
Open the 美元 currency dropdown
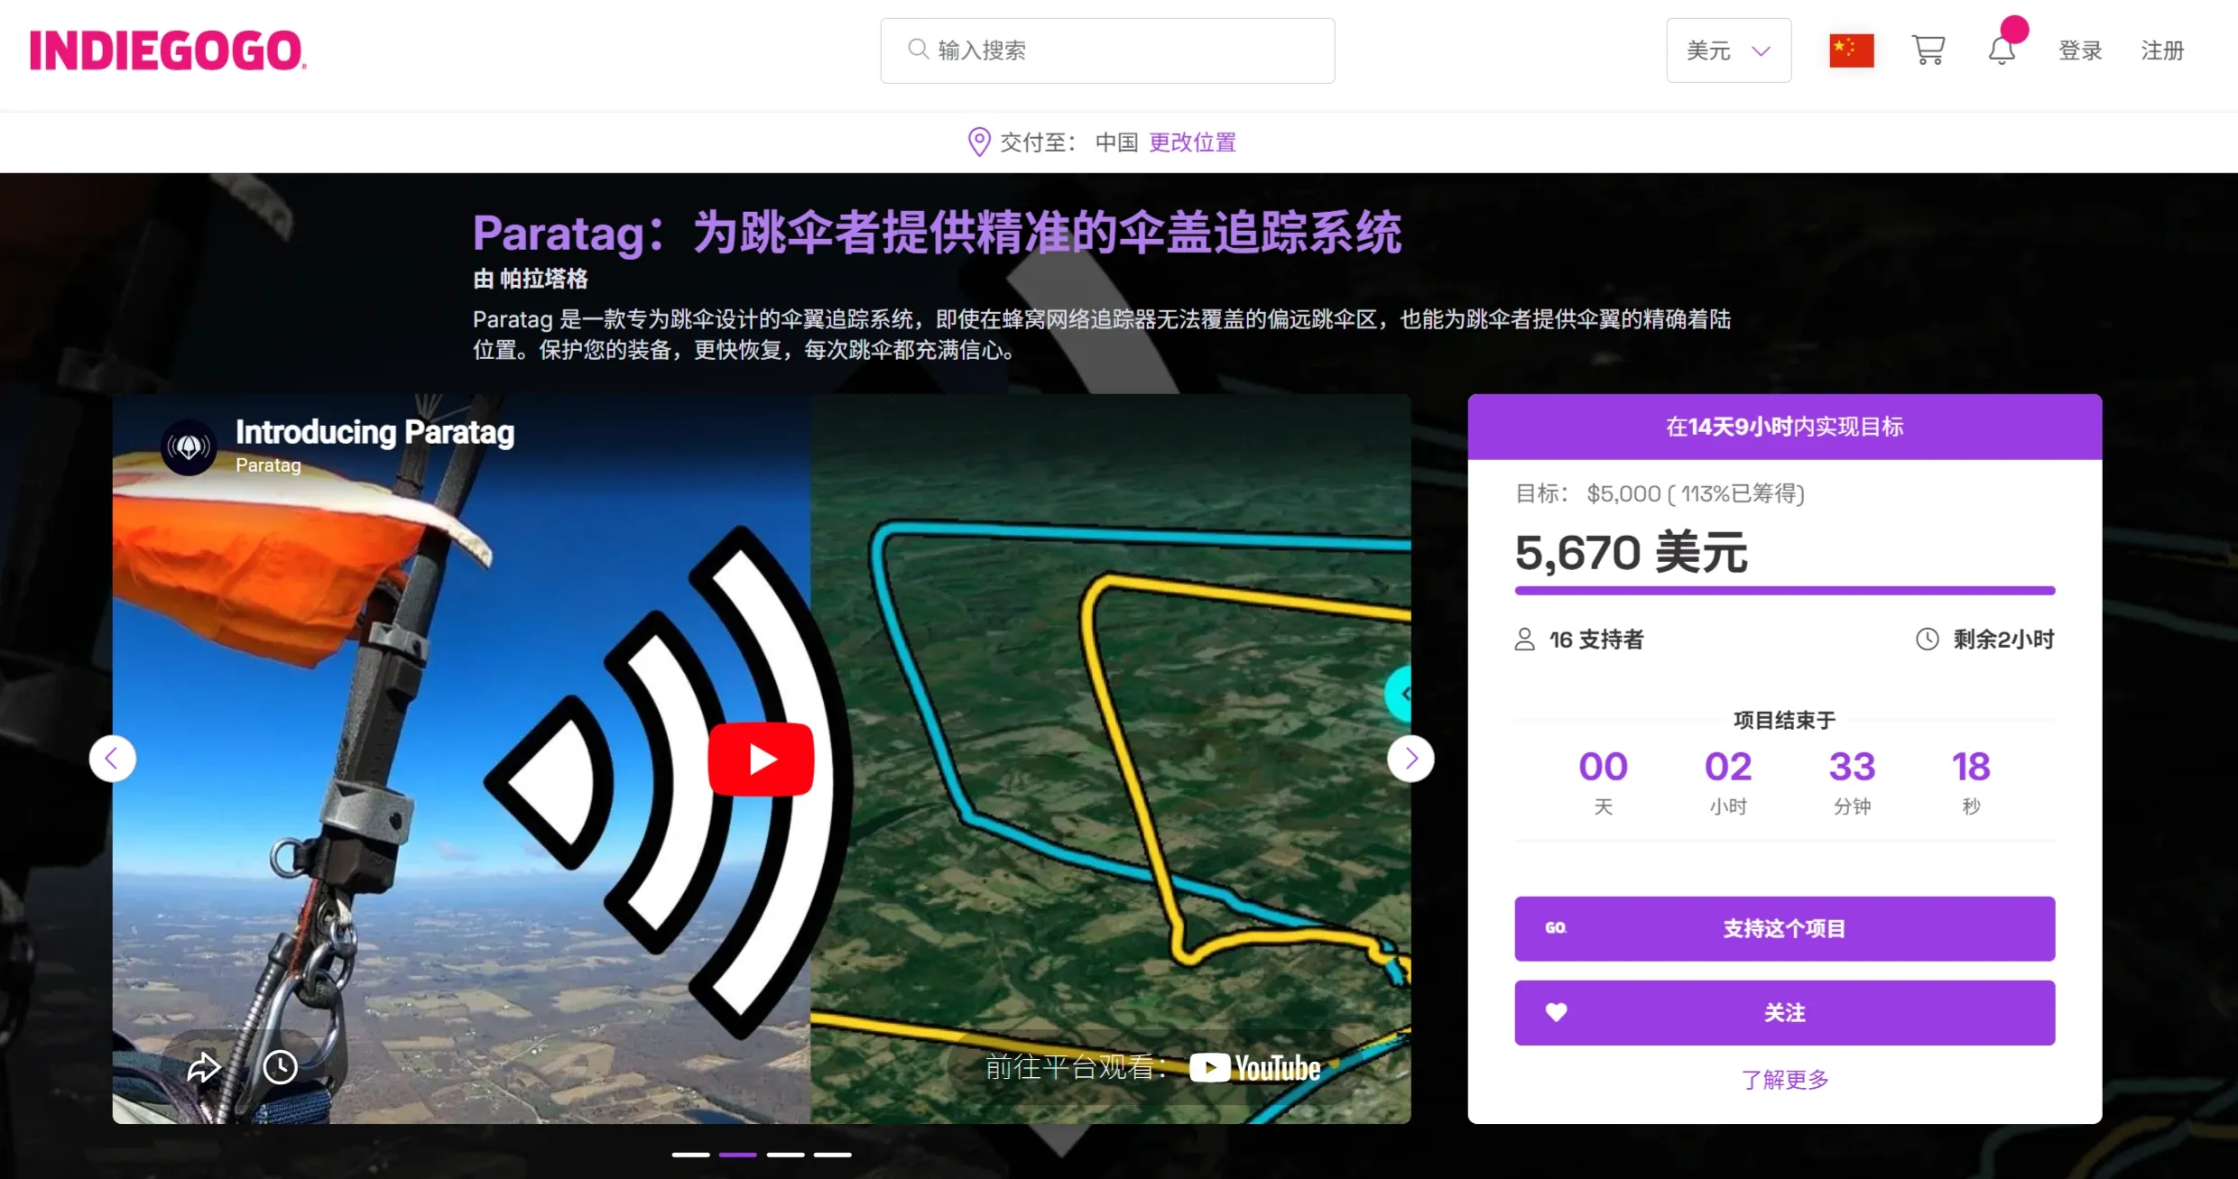pos(1728,51)
